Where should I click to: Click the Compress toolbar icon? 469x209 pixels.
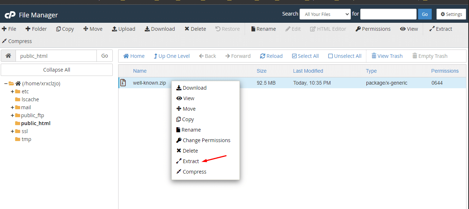[x=4, y=41]
